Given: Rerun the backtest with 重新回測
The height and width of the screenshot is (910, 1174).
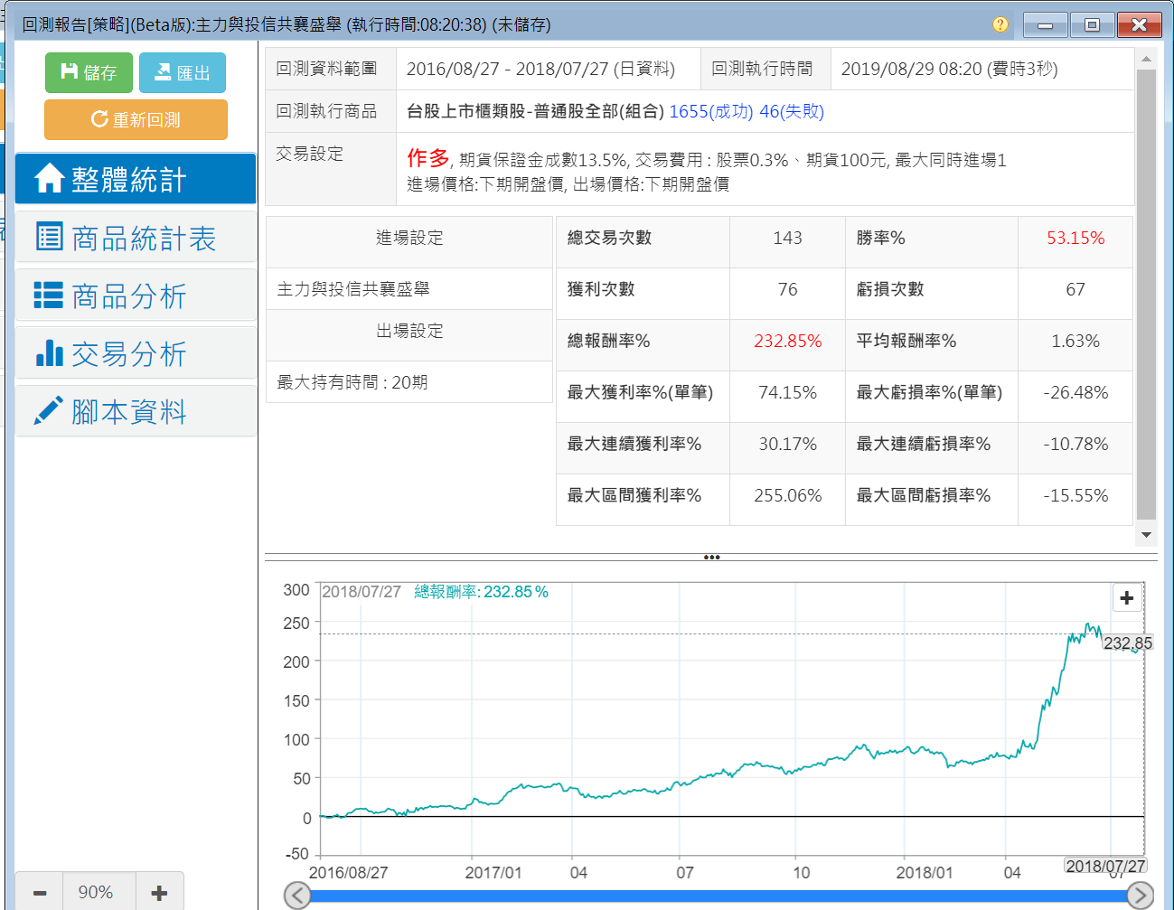Looking at the screenshot, I should tap(136, 119).
